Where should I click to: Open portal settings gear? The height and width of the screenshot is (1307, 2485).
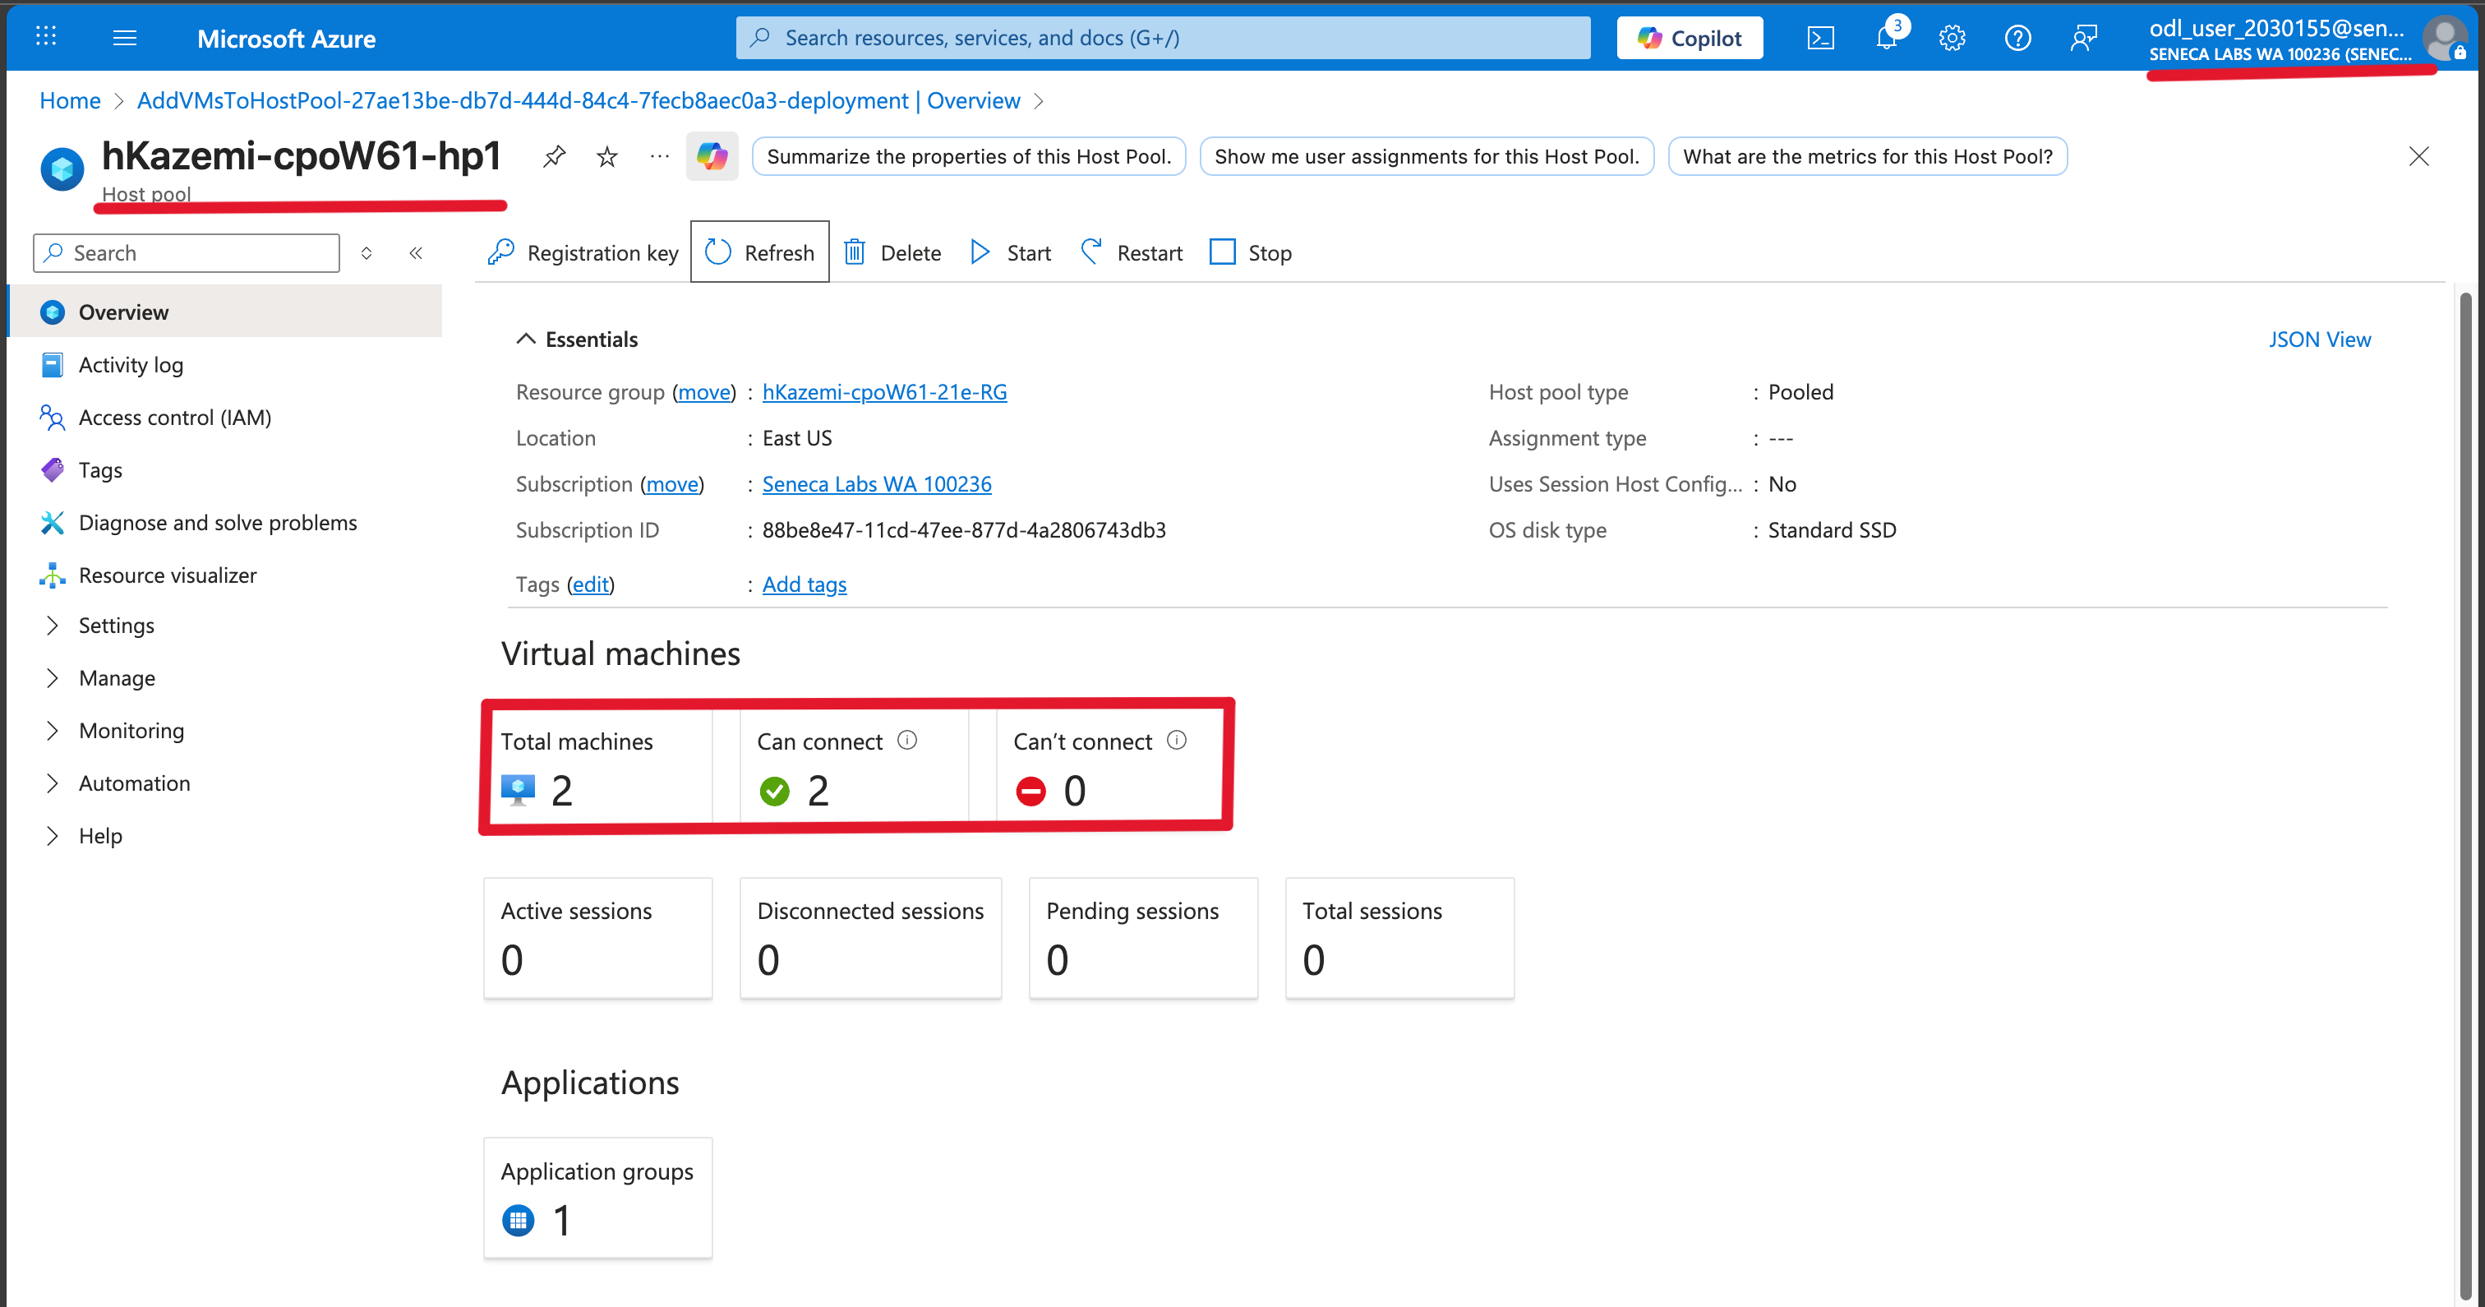[1952, 38]
